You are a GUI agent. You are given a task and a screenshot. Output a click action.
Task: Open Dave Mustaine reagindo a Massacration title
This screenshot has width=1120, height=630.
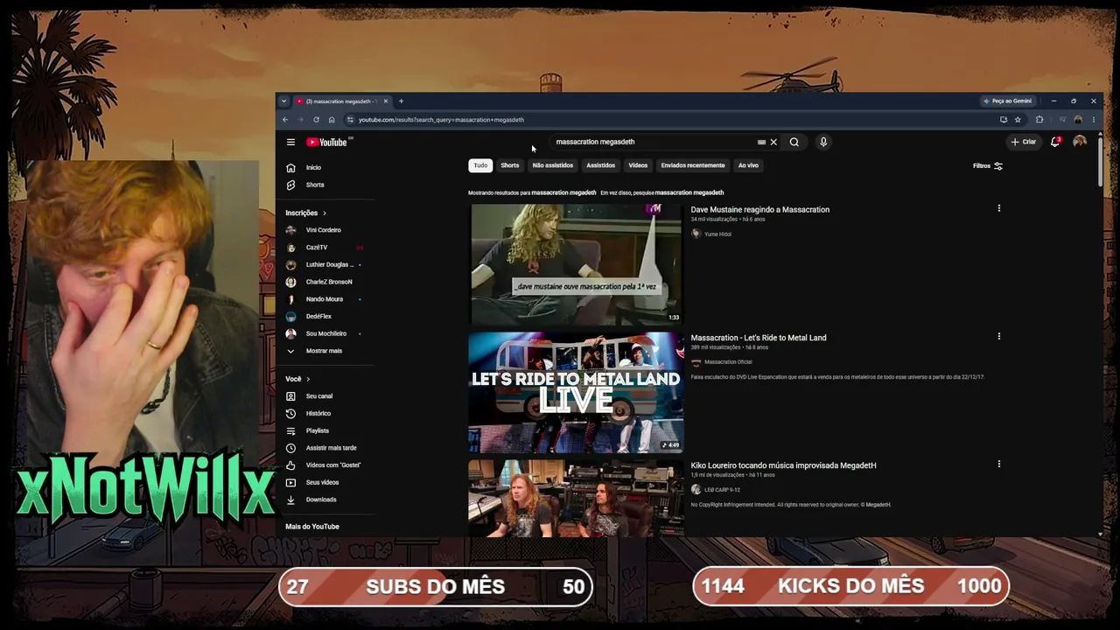point(759,209)
